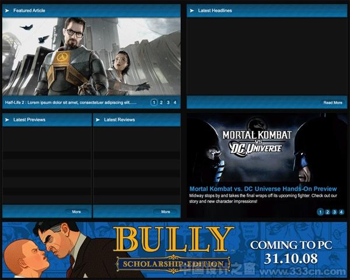Click the arrow icon beside Latest Headlines
The width and height of the screenshot is (350, 280).
point(192,10)
